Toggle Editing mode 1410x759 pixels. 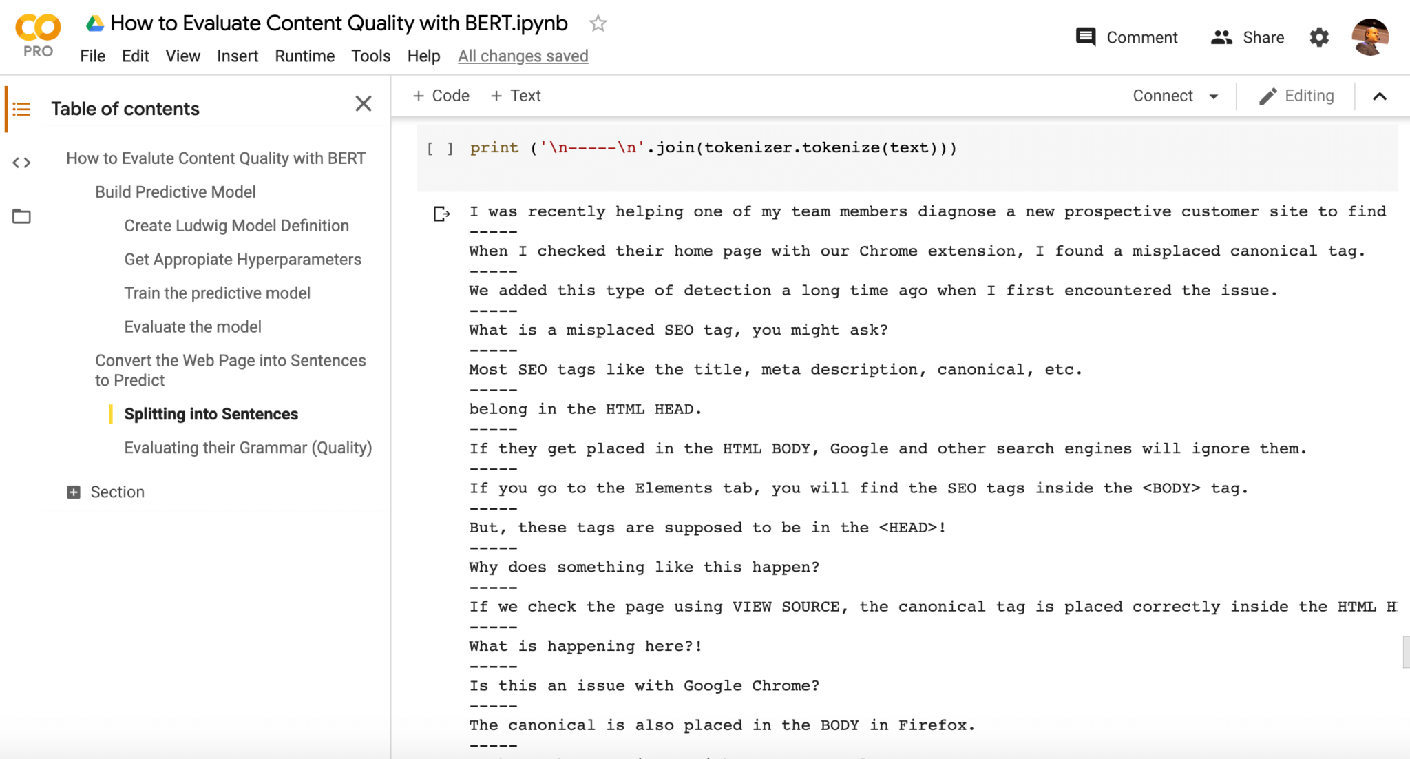click(x=1298, y=96)
